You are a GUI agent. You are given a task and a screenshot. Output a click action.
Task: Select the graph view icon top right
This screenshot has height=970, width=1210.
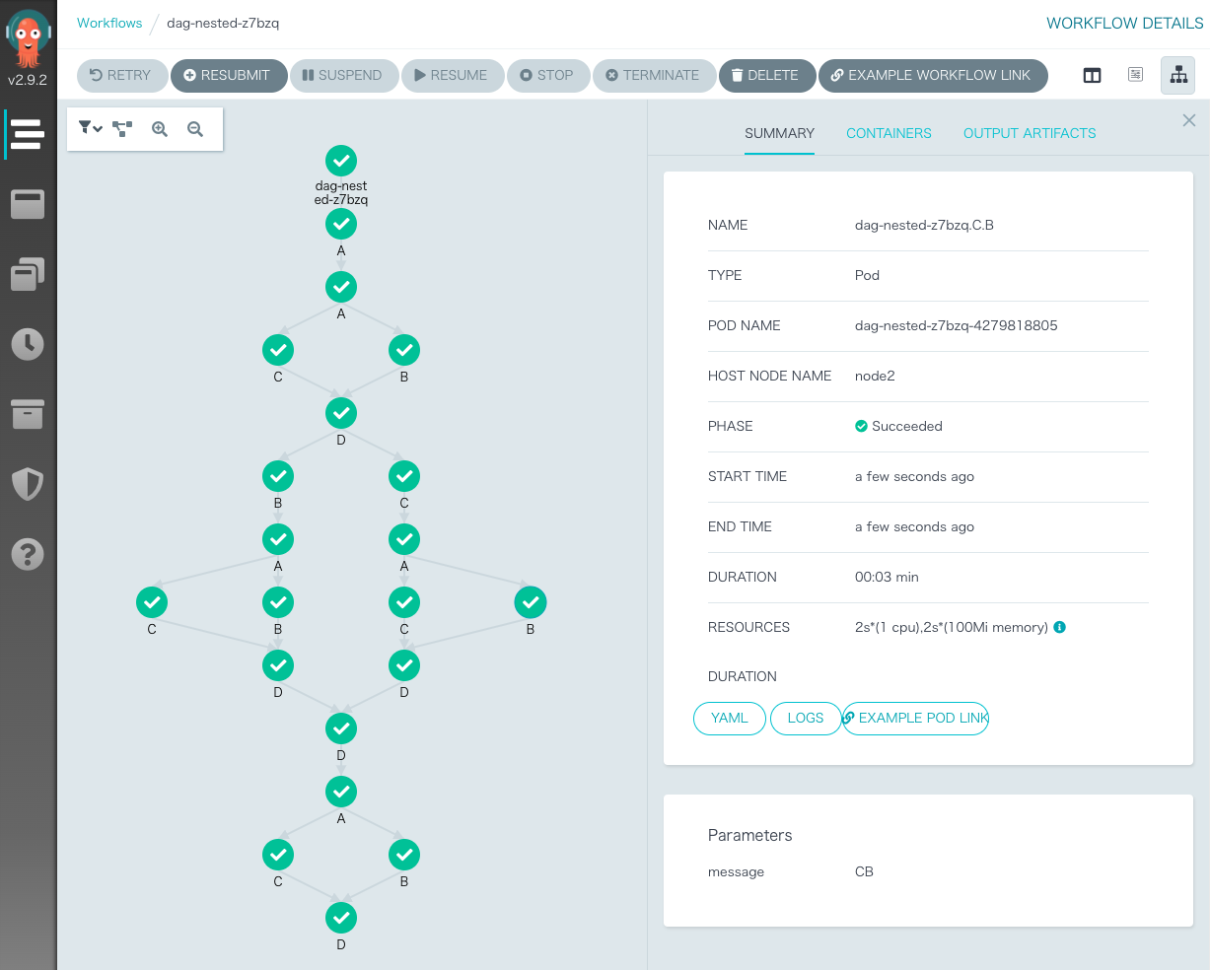[x=1178, y=75]
